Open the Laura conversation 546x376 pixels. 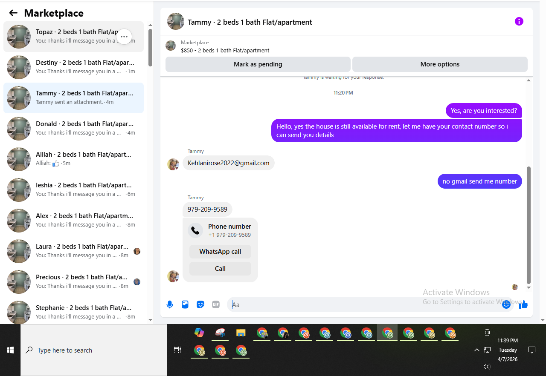(73, 251)
